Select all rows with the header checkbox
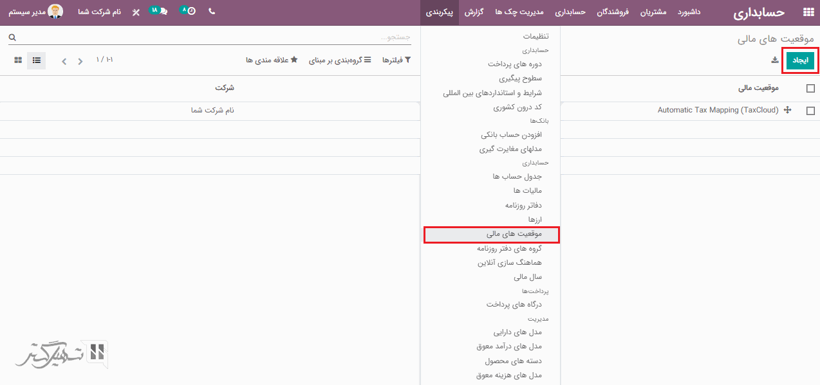820x385 pixels. pos(810,89)
